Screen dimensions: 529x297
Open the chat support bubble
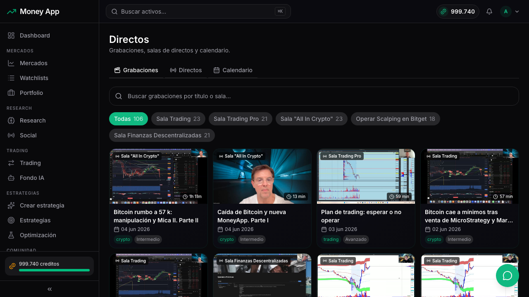coord(508,276)
